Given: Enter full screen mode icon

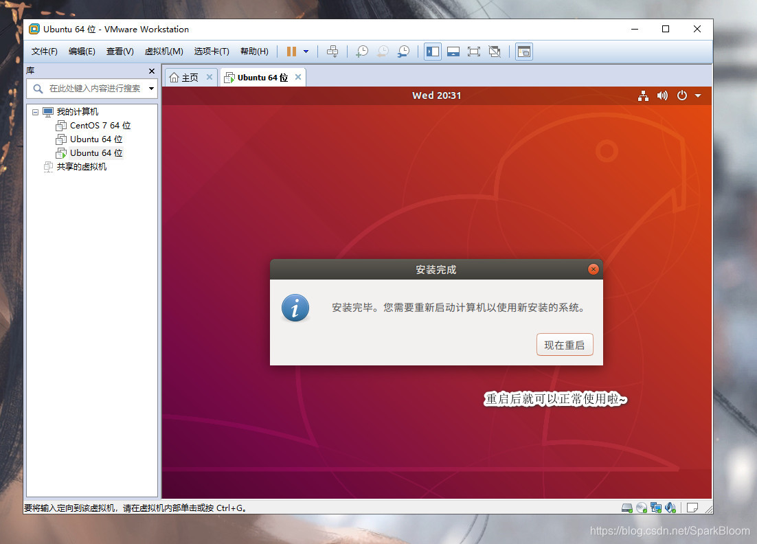Looking at the screenshot, I should [x=474, y=52].
